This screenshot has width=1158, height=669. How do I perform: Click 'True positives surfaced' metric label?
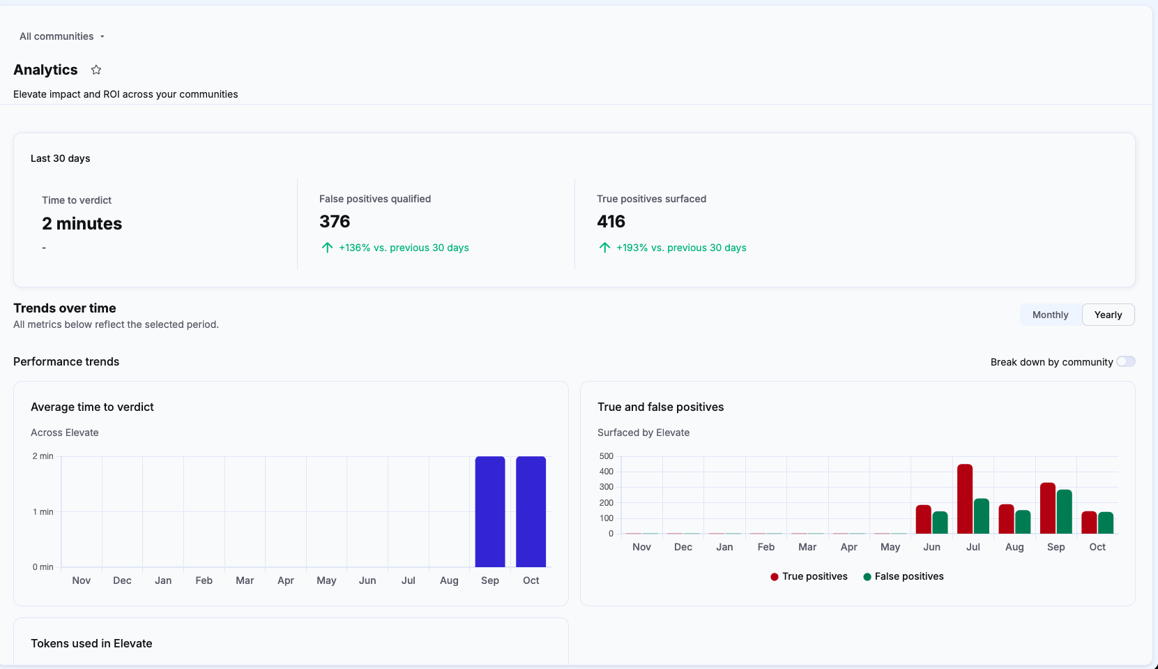(652, 199)
